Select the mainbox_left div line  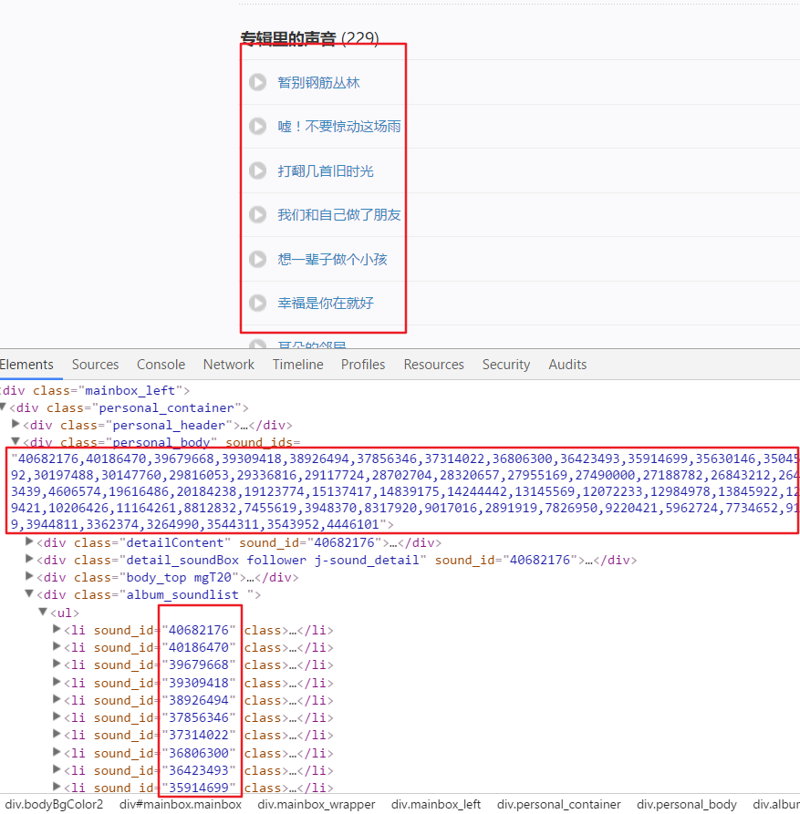pos(95,390)
